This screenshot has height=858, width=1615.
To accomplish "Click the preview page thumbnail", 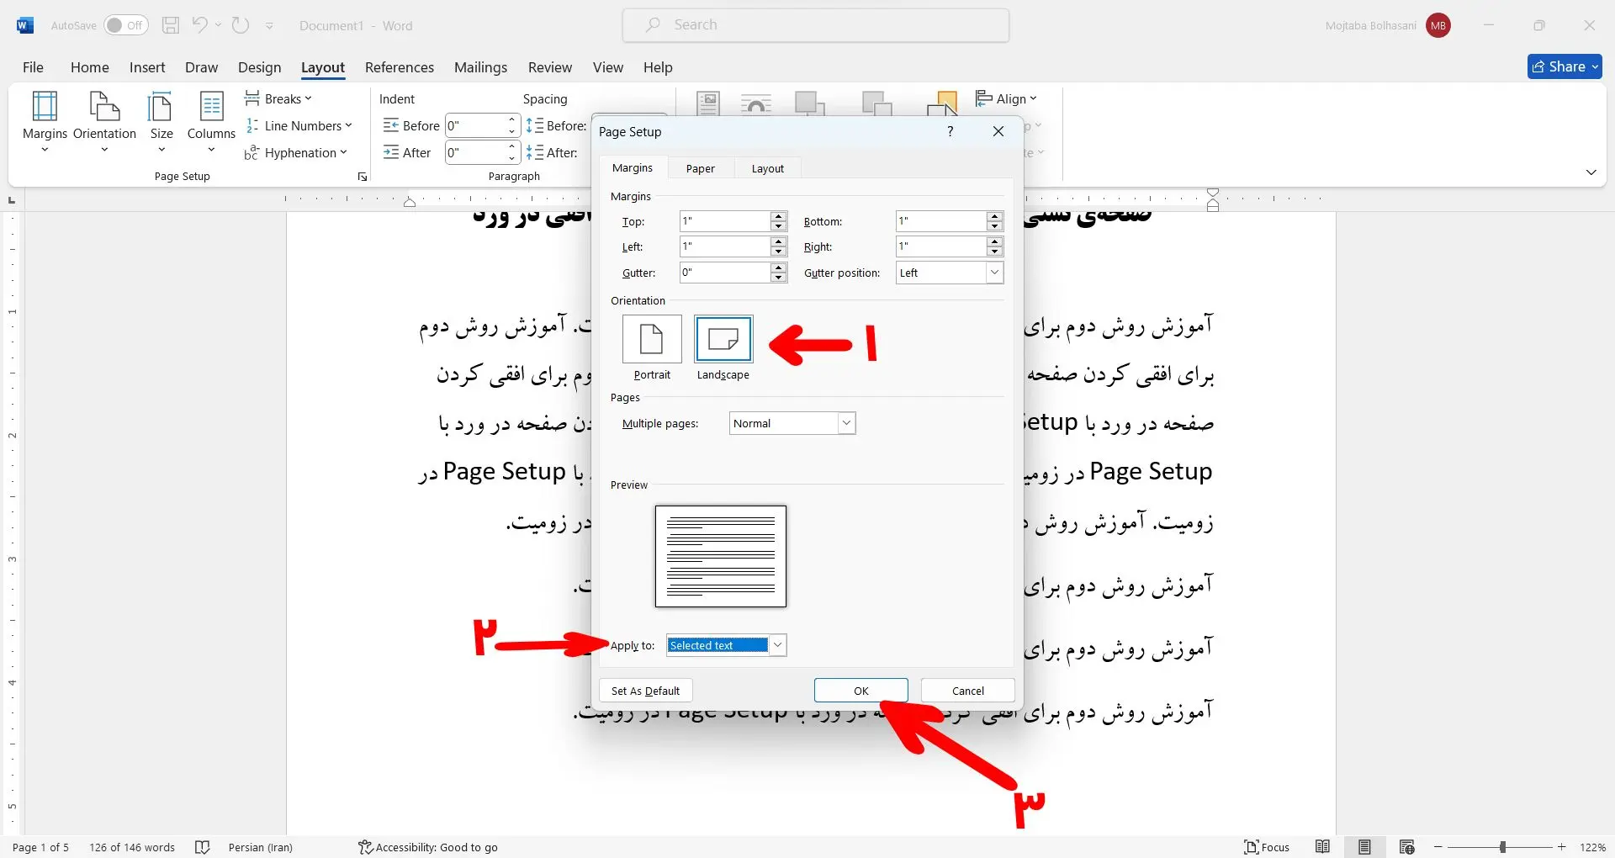I will 721,556.
